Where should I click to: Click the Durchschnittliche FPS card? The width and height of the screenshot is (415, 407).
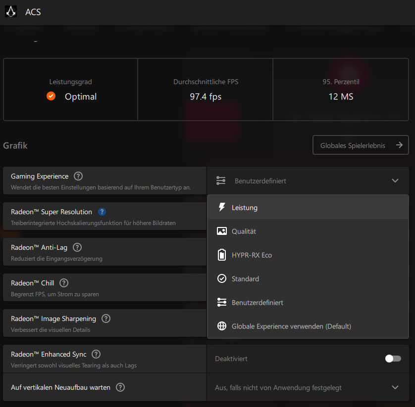(206, 90)
